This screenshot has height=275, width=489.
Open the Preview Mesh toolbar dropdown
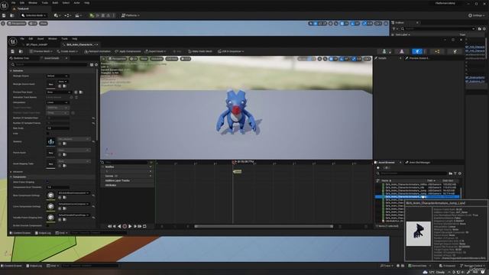pos(40,51)
